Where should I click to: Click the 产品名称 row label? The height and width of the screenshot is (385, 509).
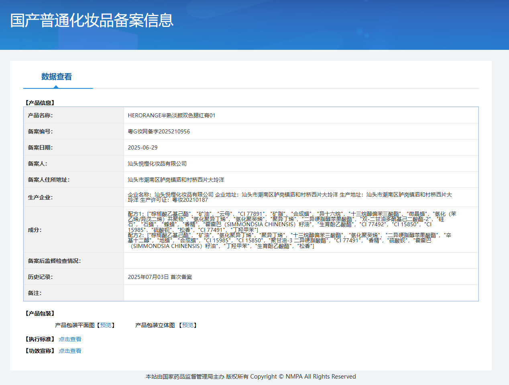click(x=40, y=115)
